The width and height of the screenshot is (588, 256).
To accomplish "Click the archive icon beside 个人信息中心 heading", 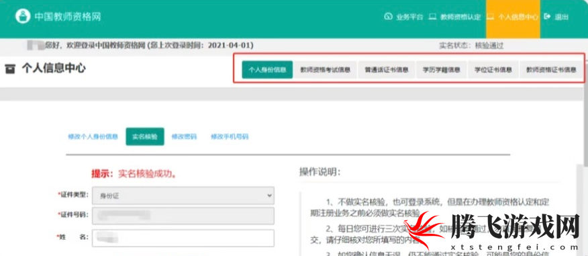I will pyautogui.click(x=10, y=69).
